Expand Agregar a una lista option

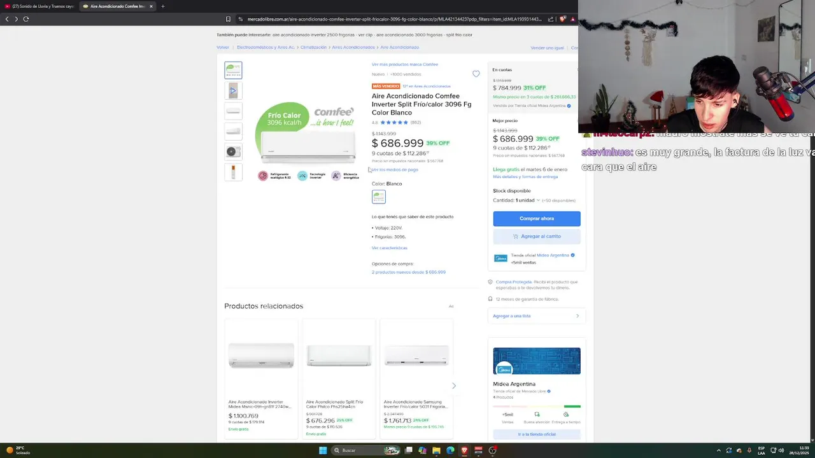(536, 316)
